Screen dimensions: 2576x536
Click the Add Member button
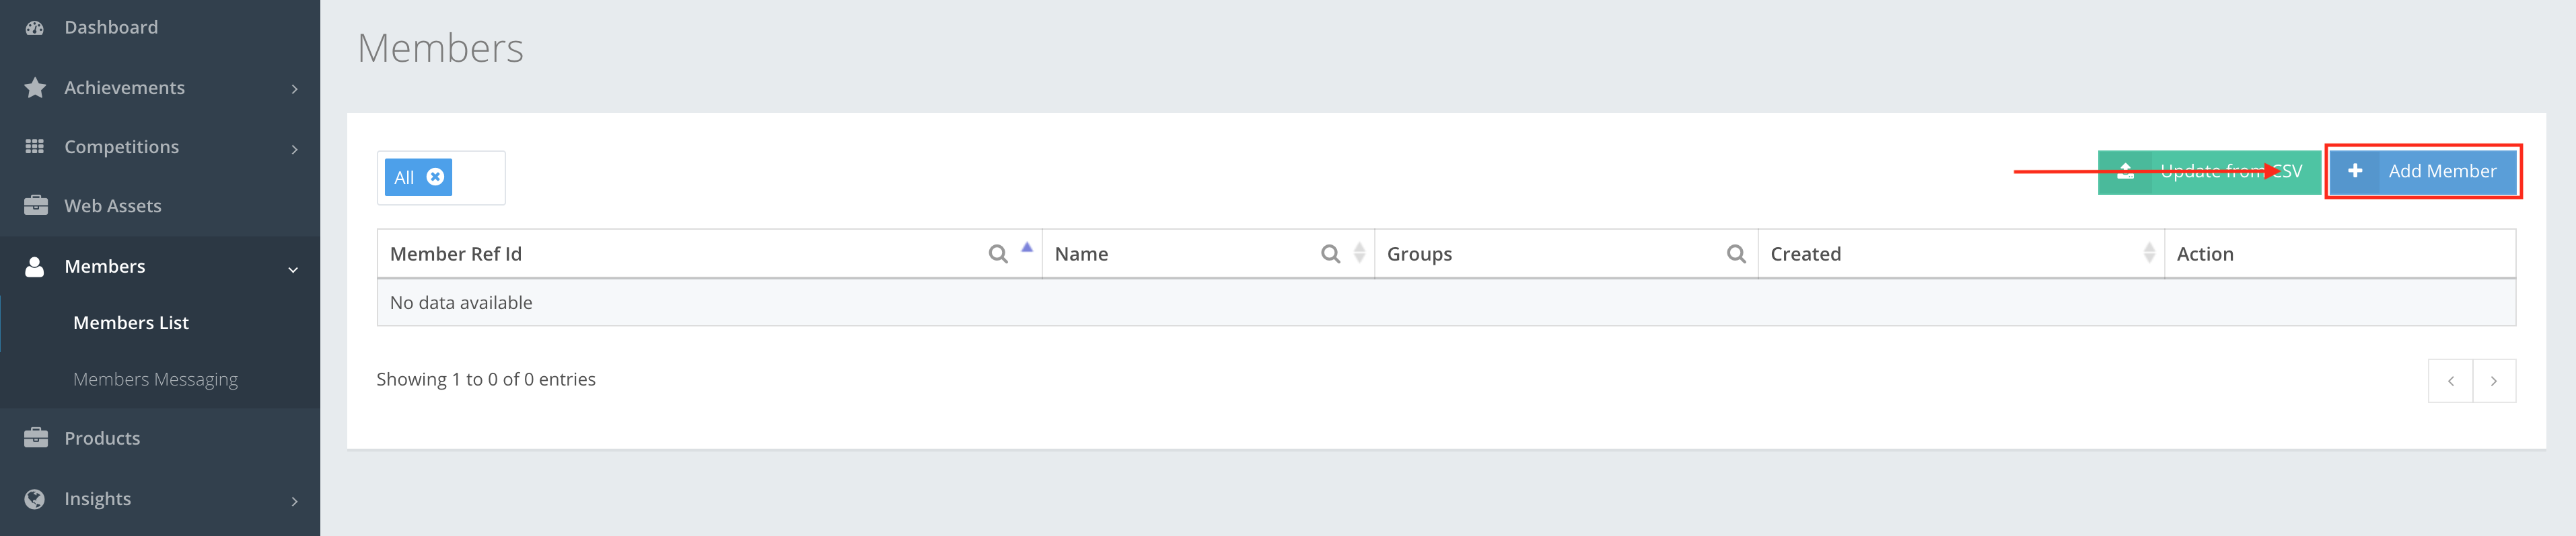(2423, 171)
